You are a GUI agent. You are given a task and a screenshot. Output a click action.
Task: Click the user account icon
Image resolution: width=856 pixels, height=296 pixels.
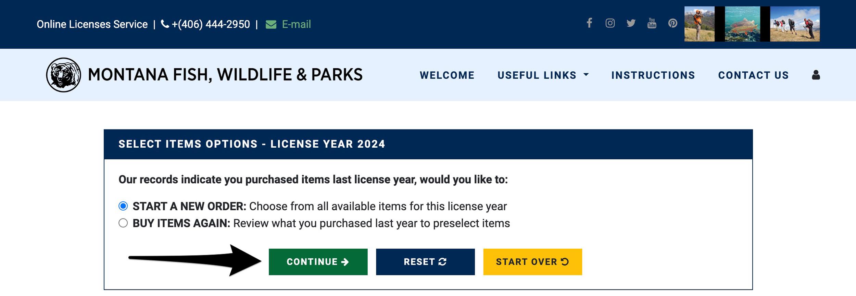pyautogui.click(x=816, y=75)
